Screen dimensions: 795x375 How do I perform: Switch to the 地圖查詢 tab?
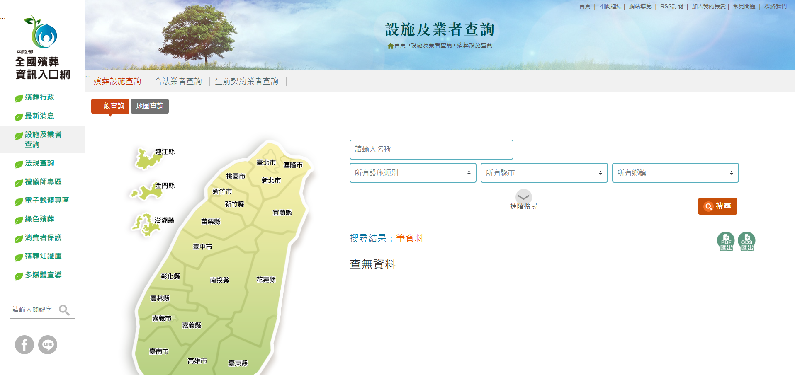(x=150, y=106)
